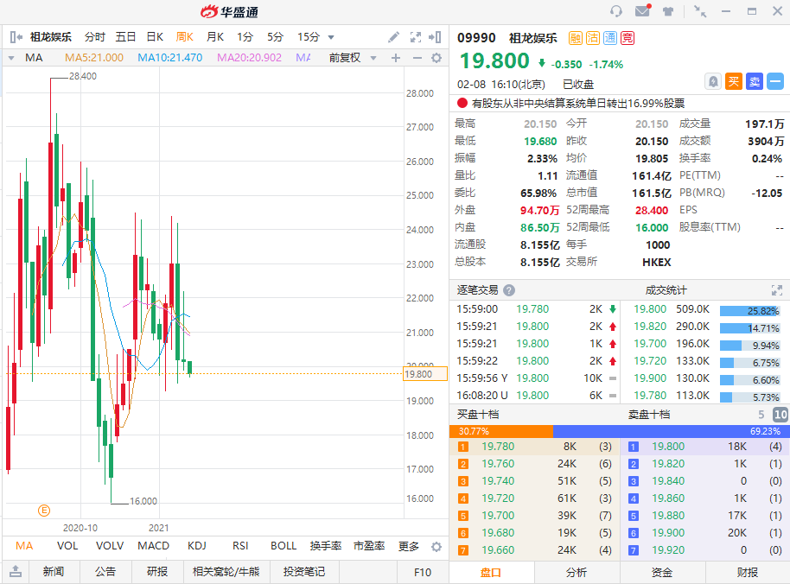Toggle the BOLL indicator

click(284, 546)
